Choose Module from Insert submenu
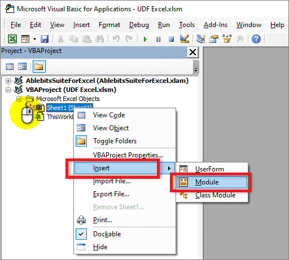The image size is (289, 260). point(212,182)
